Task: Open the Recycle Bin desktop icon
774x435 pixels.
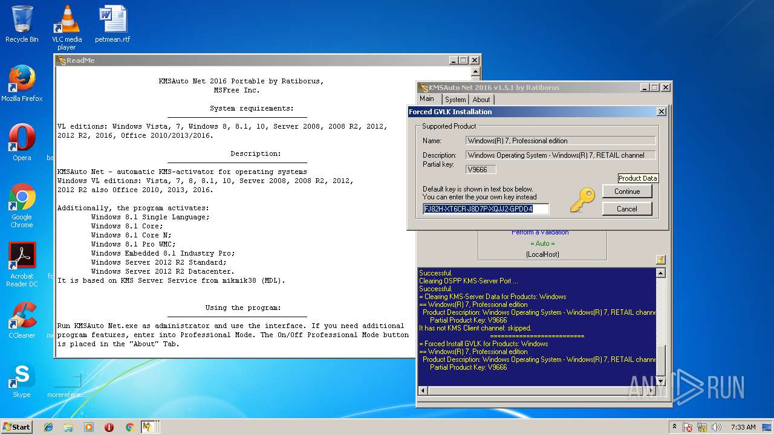Action: tap(22, 24)
